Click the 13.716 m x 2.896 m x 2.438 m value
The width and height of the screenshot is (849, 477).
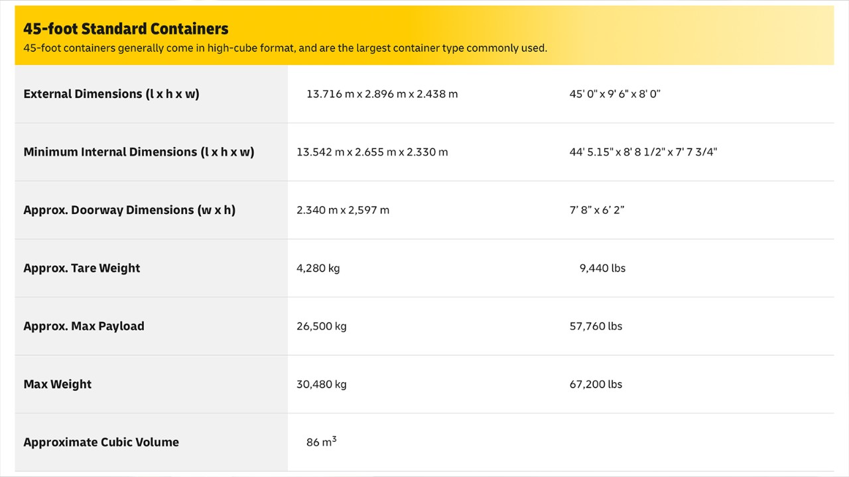click(382, 94)
